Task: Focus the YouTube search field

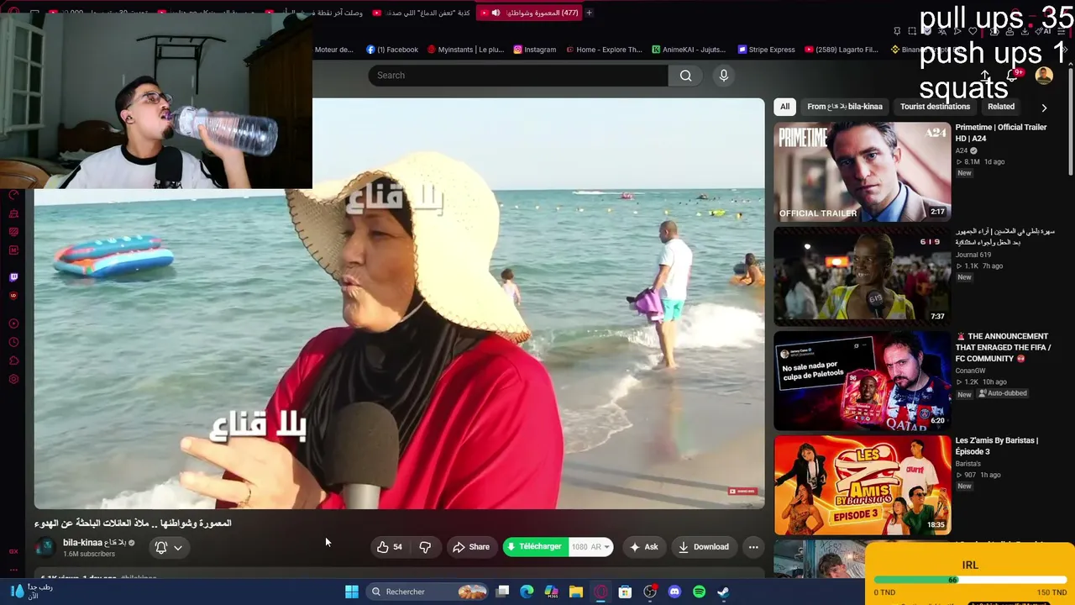Action: 518,76
